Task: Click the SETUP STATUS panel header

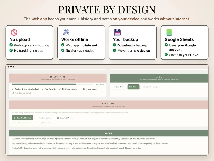Action: coord(58,78)
